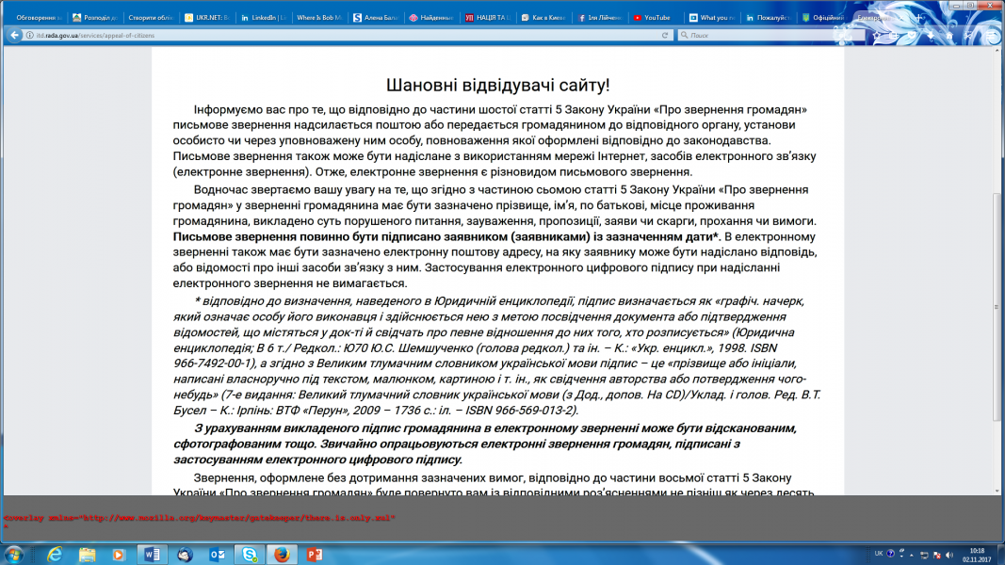Open the Pocket icon in toolbar

tap(912, 35)
